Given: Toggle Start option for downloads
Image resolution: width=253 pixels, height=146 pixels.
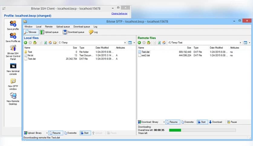Looking at the screenshot, I should (202, 122).
